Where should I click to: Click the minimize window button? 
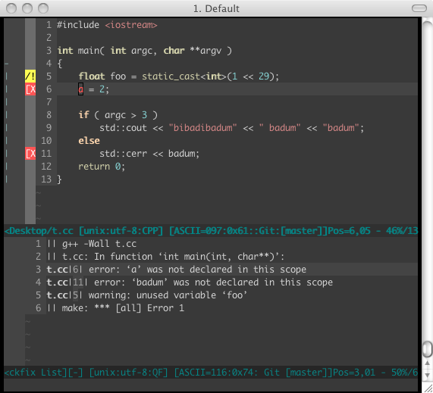pos(27,8)
